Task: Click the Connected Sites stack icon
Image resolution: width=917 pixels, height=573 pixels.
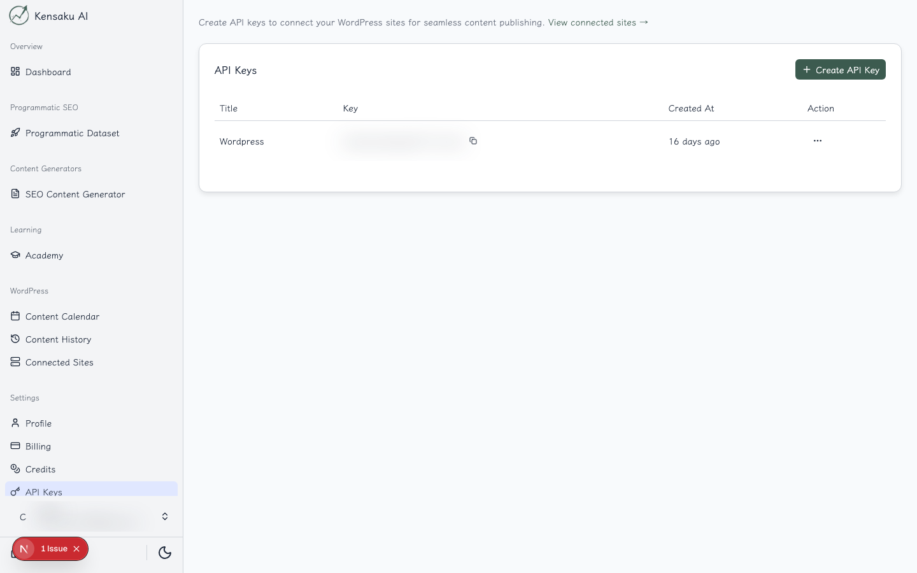Action: 15,362
